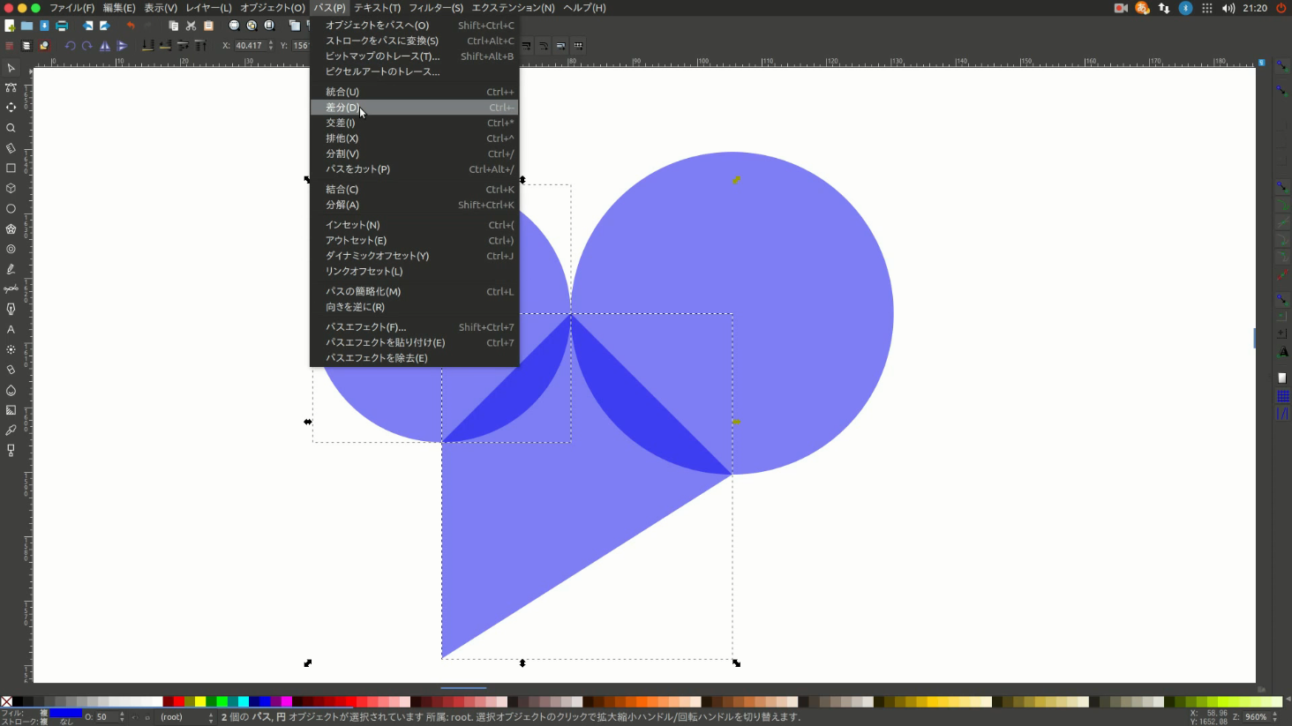Click the Zoom to fit drawing icon

(252, 26)
